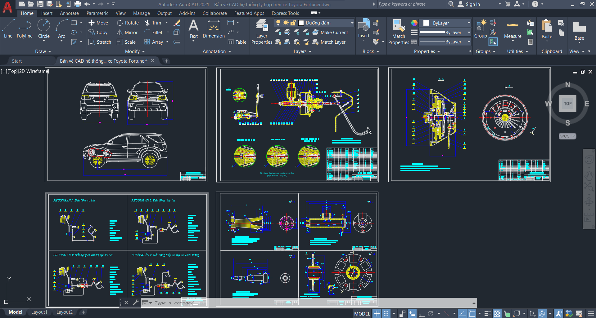Activate the Rotate command
This screenshot has width=596, height=318.
click(x=128, y=23)
